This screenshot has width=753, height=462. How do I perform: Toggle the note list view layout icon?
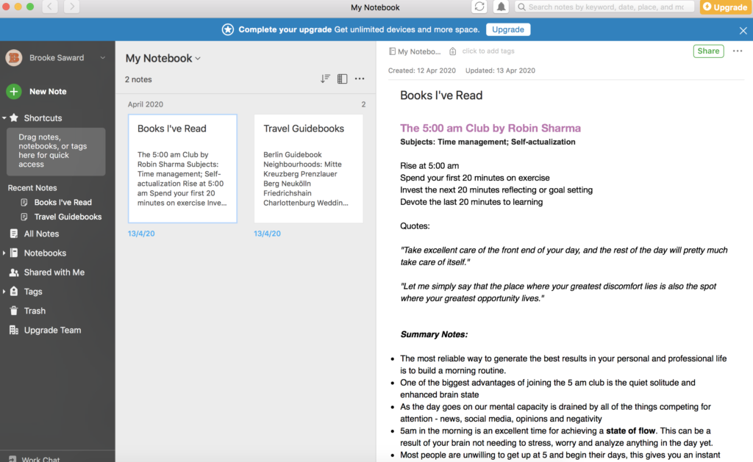point(342,79)
